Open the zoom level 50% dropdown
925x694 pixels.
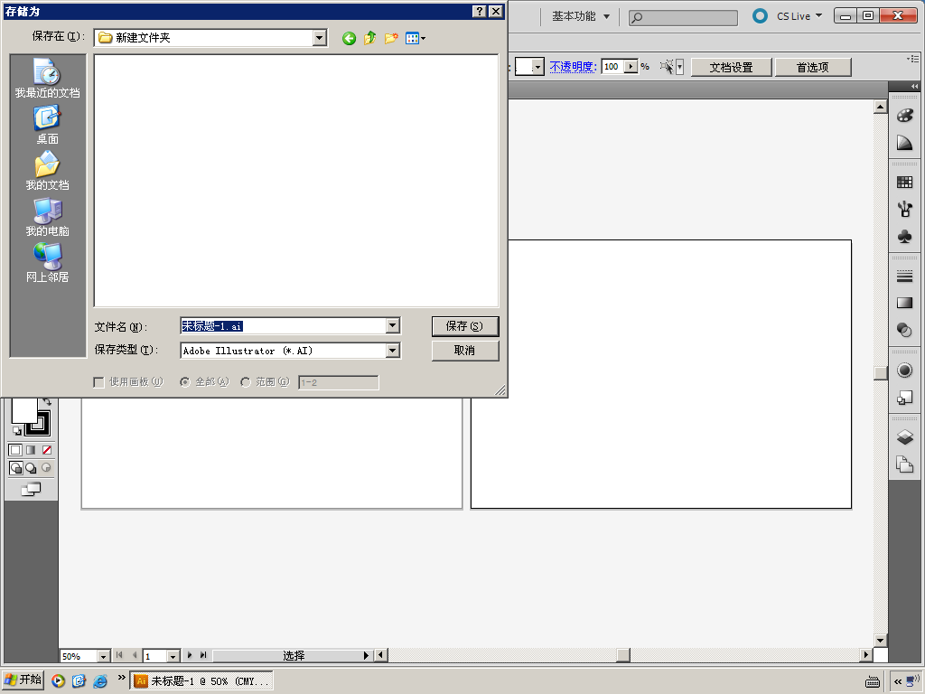103,656
